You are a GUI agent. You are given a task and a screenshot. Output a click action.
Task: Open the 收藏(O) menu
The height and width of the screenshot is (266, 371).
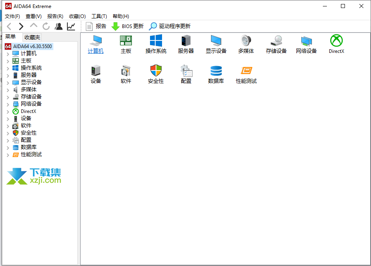click(77, 16)
